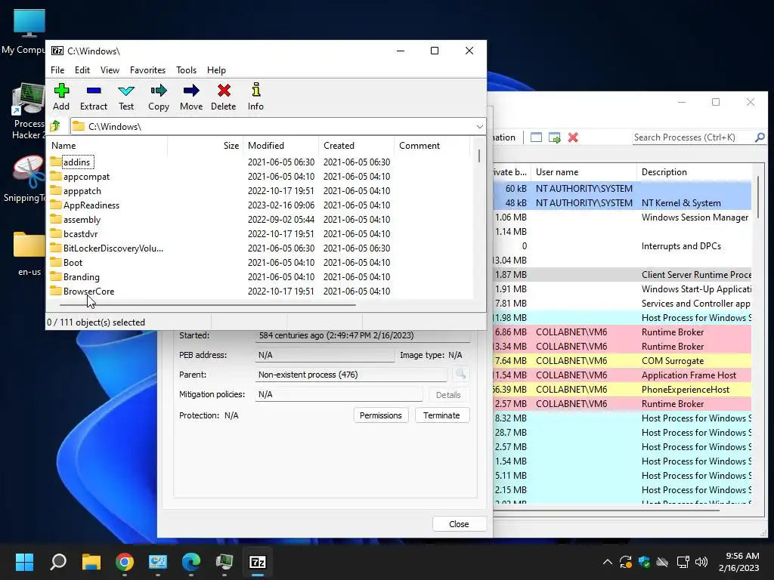Click the Delete toolbar icon in 7-Zip
The width and height of the screenshot is (774, 580).
point(224,97)
